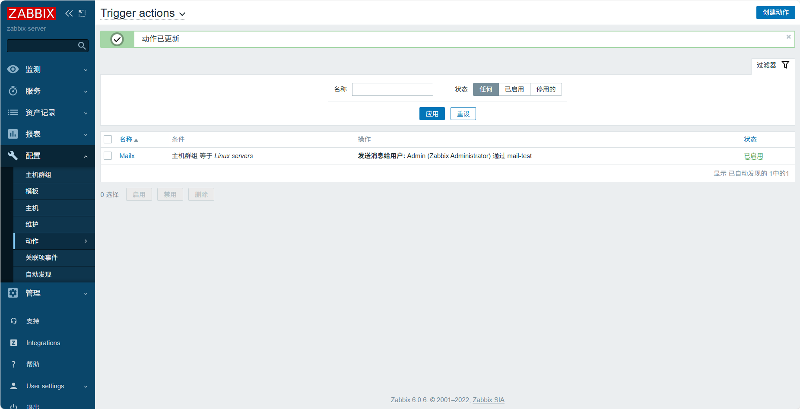Expand the 报表 menu chevron
The image size is (800, 409).
click(x=86, y=134)
